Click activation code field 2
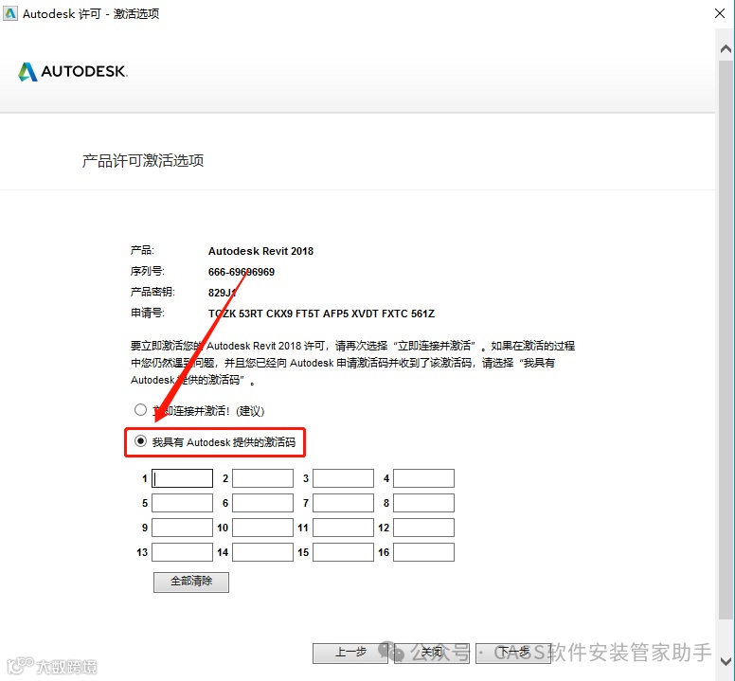Viewport: 735px width, 681px height. (x=263, y=478)
